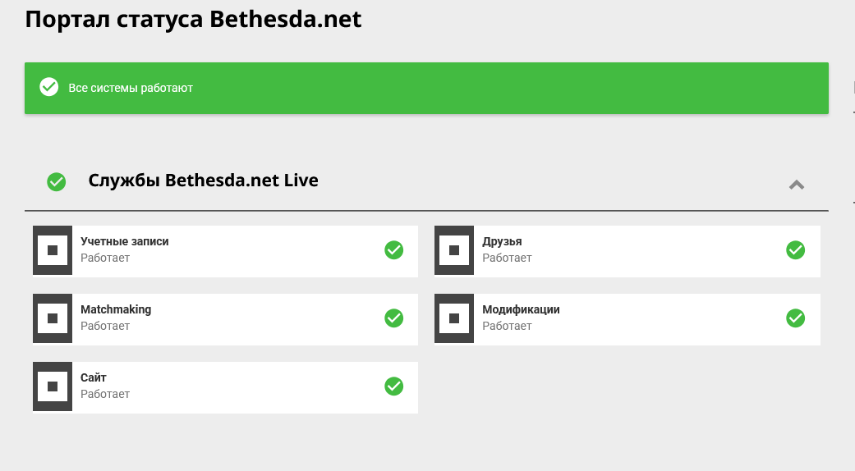Viewport: 855px width, 471px height.
Task: Click the Модификации service square icon
Action: click(454, 318)
